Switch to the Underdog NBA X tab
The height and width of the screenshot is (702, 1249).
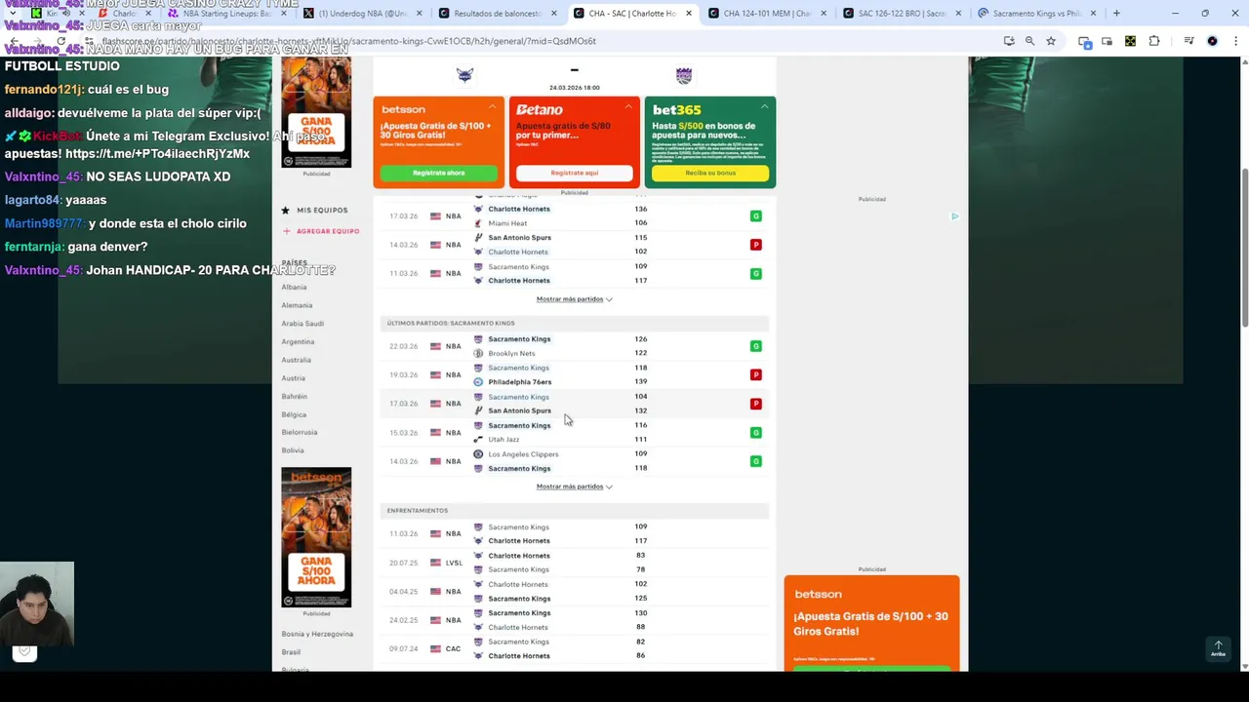coord(362,14)
